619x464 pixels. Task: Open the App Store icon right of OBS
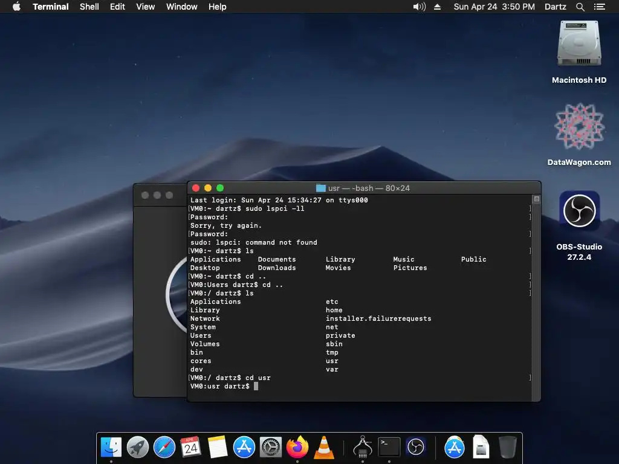coord(455,448)
